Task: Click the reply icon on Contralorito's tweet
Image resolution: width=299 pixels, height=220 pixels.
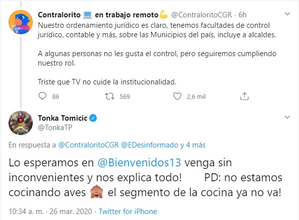Action: (x=42, y=96)
